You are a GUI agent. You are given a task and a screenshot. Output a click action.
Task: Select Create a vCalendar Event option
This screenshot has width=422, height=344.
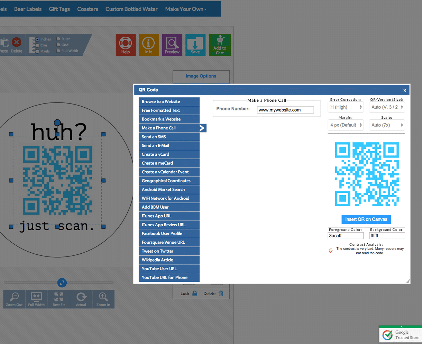click(169, 172)
